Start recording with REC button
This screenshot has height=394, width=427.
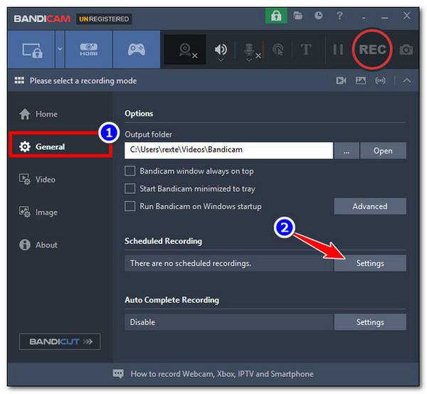coord(372,50)
